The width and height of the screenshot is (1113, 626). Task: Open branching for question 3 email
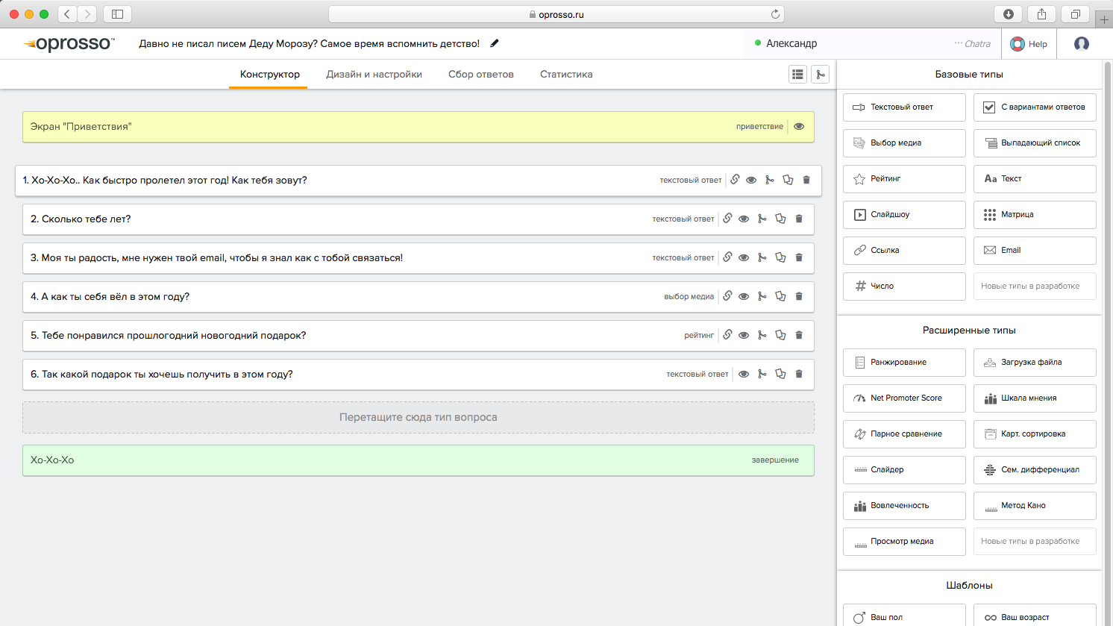(x=762, y=257)
